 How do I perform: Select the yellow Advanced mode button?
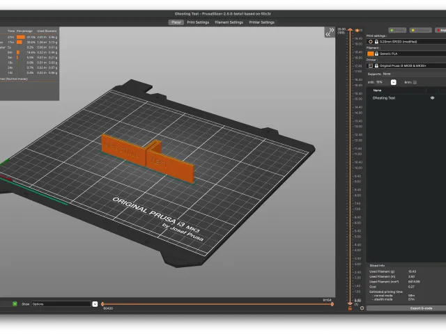tap(420, 30)
